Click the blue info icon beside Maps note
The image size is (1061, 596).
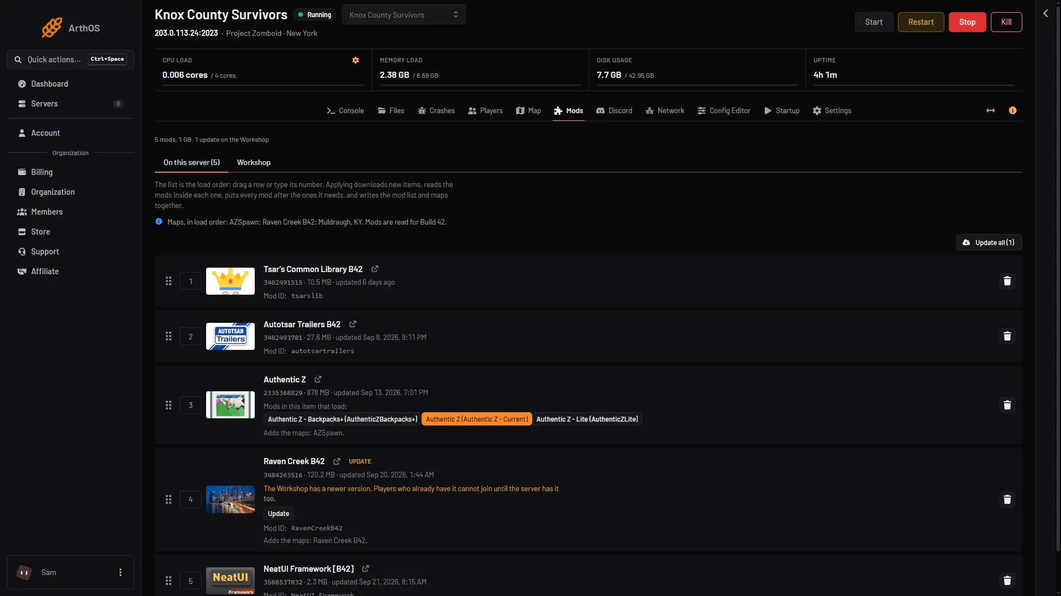pos(159,222)
